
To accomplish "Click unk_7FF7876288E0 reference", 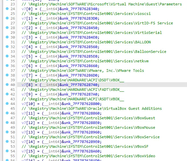I will [x=82, y=123].
